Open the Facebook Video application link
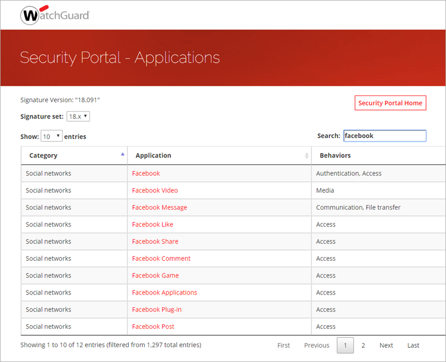 tap(155, 190)
